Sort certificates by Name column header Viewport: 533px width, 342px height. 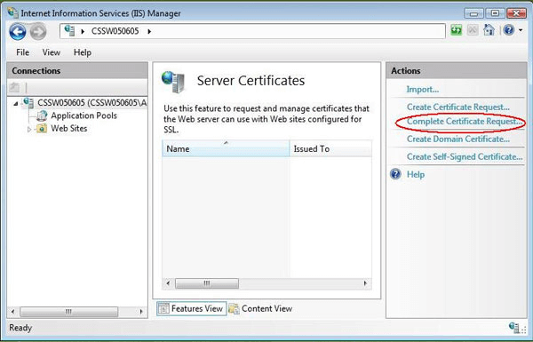click(226, 148)
